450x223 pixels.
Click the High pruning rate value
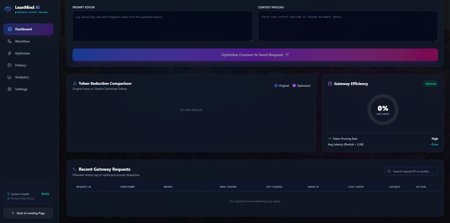click(435, 139)
